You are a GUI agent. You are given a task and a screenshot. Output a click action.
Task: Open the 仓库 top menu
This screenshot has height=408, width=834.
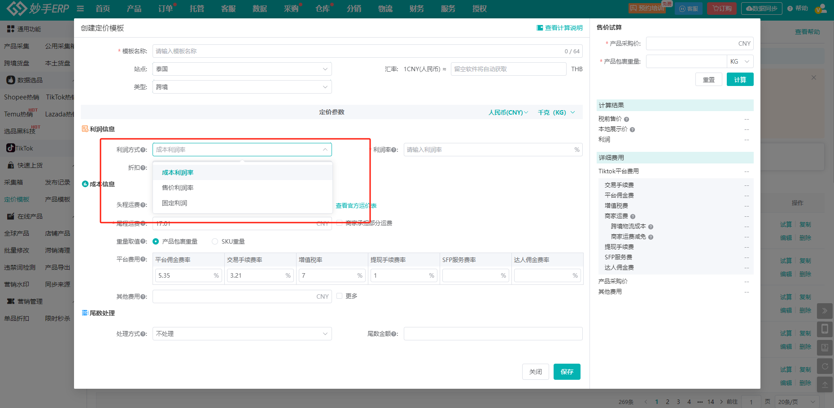pos(323,9)
